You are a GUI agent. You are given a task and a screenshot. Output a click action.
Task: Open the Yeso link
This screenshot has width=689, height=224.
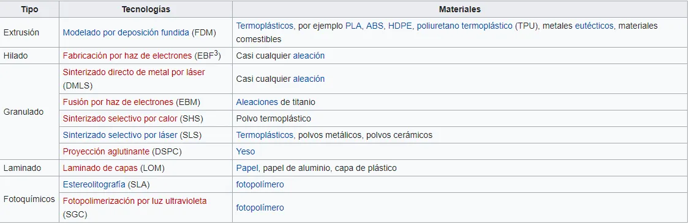click(245, 152)
